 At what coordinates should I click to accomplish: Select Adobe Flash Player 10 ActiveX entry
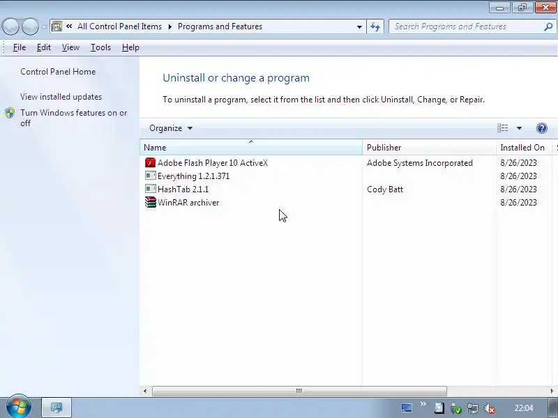click(213, 163)
